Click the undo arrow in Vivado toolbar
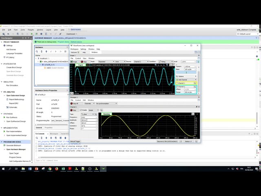This screenshot has width=261, height=196. [8, 34]
